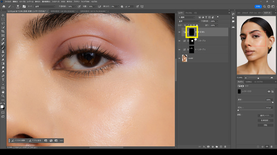Select the Type tool (T) in the toolbar
Screen dimensions: 277x155
coord(3,80)
